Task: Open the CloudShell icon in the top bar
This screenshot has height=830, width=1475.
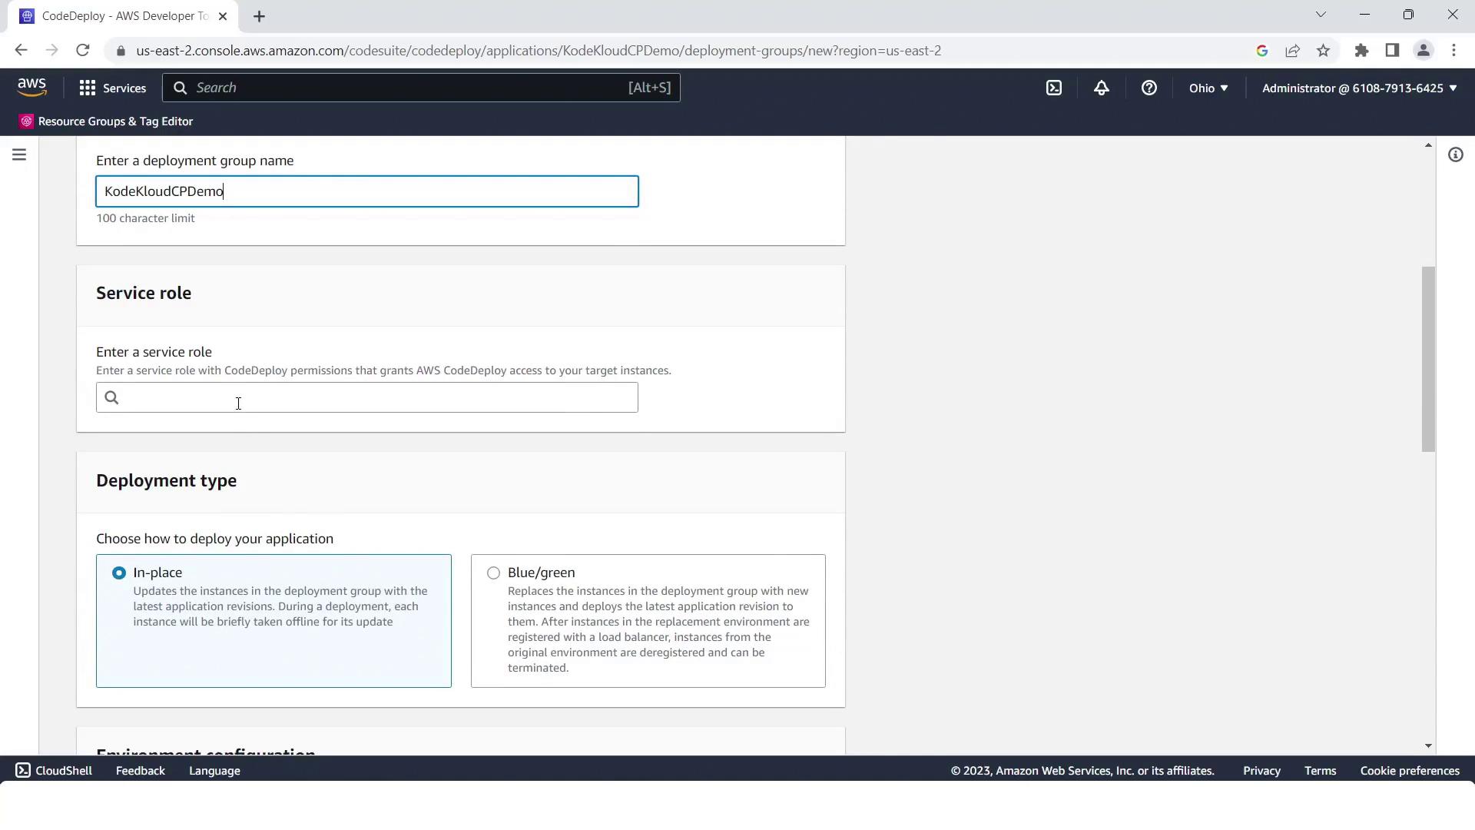Action: (x=1054, y=88)
